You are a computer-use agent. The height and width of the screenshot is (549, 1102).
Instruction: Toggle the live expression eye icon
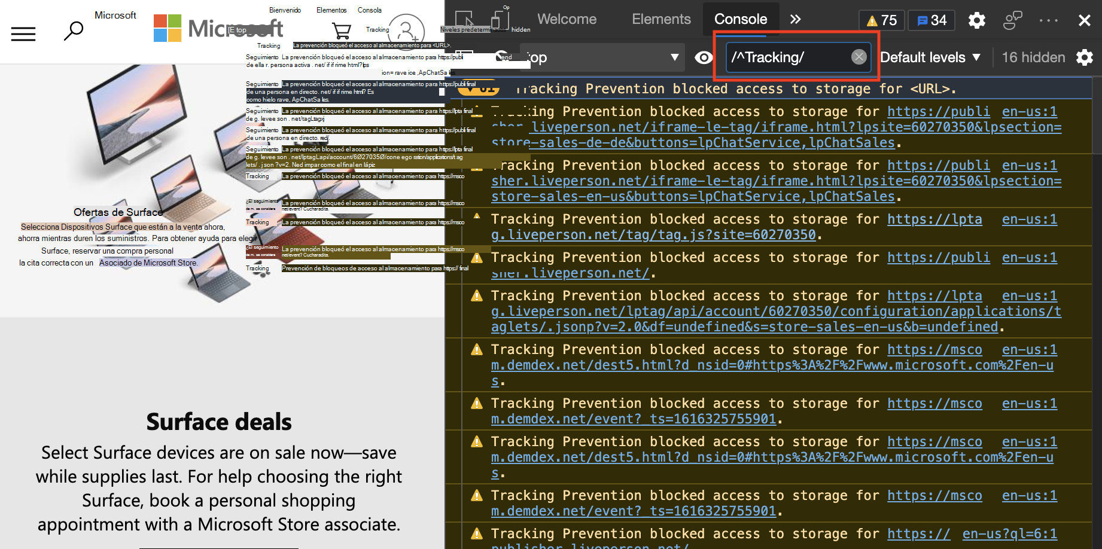704,57
